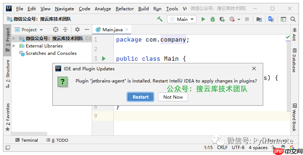303x155 pixels.
Task: Click the run gutter arrow on line 3
Action: tap(104, 59)
